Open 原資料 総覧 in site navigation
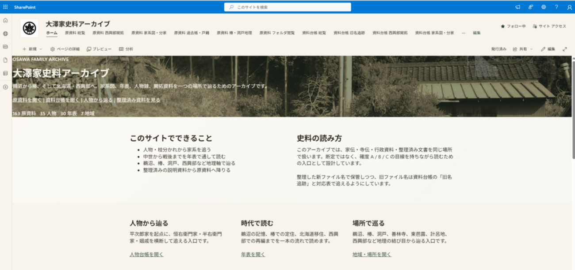 [x=75, y=33]
